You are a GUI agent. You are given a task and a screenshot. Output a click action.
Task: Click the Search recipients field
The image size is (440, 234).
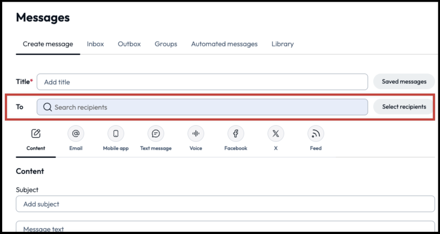coord(202,107)
